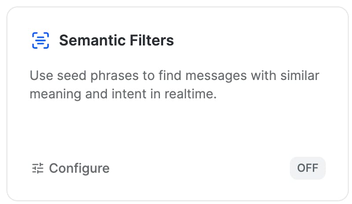Click "meaning and intent in realtime" line
352x204 pixels.
(x=123, y=94)
